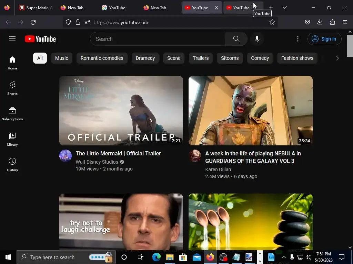Reload the page
The height and width of the screenshot is (264, 353).
33,22
